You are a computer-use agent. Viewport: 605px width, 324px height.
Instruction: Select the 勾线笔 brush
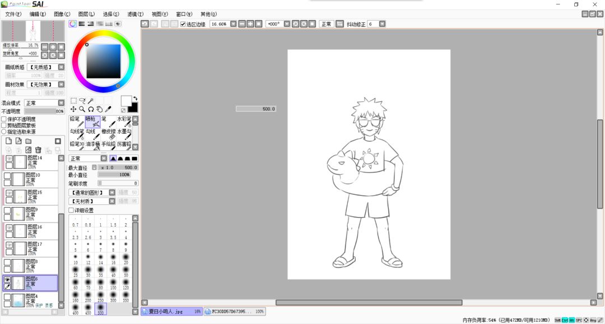click(77, 134)
